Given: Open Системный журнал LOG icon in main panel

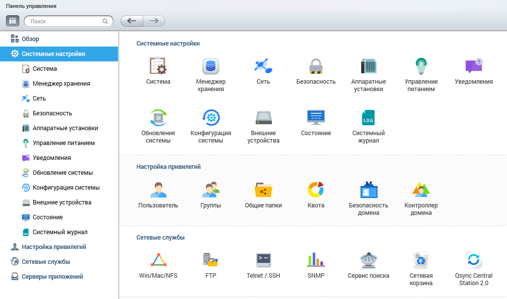Looking at the screenshot, I should pyautogui.click(x=369, y=118).
